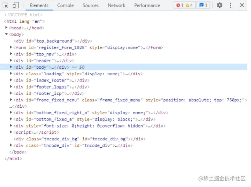Expand the font-size 0 styled div node

pyautogui.click(x=11, y=126)
